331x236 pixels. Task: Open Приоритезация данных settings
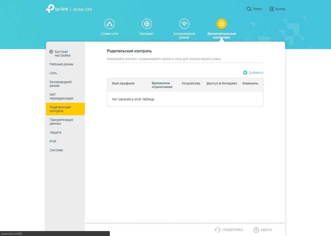click(x=61, y=122)
